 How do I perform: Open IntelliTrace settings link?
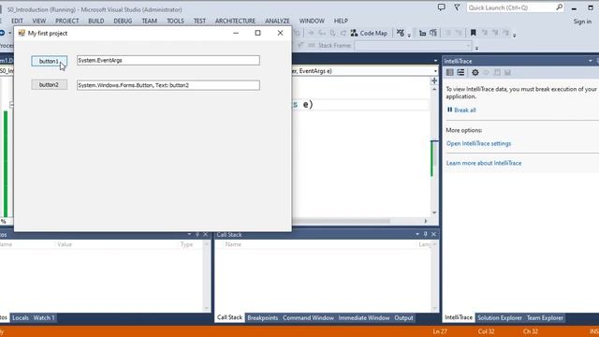pyautogui.click(x=478, y=143)
